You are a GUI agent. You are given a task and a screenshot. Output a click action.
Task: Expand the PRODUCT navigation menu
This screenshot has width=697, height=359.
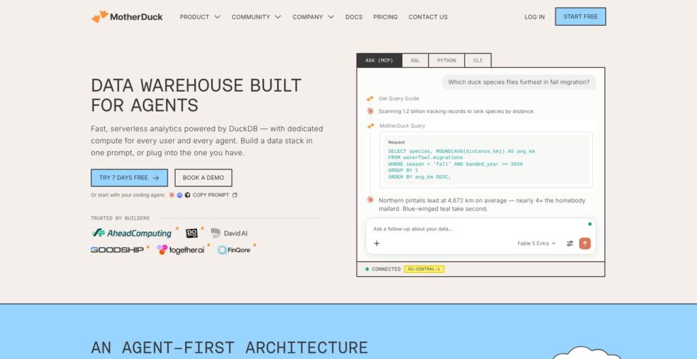200,17
